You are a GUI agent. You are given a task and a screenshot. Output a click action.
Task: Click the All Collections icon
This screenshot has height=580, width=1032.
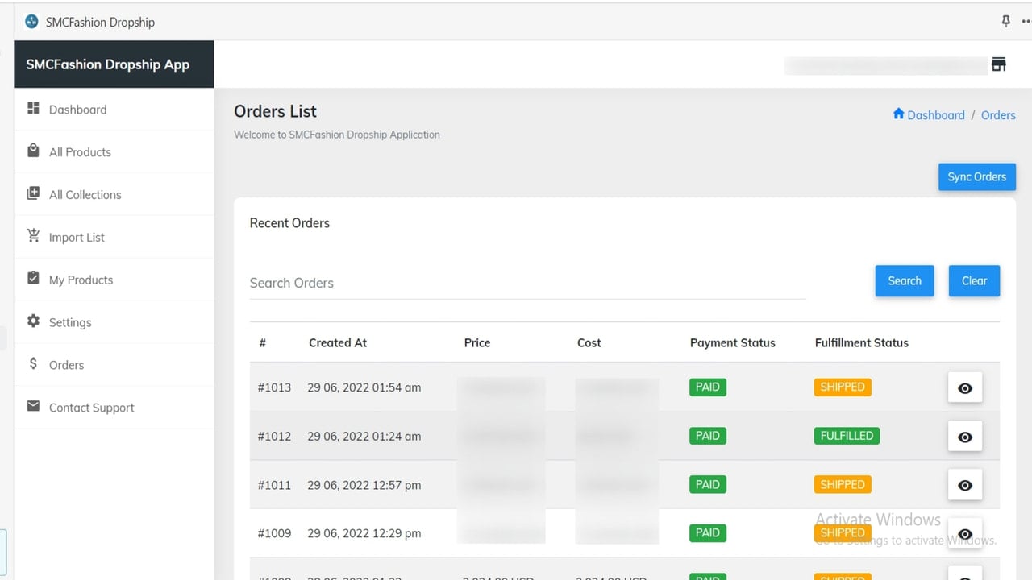click(x=33, y=193)
